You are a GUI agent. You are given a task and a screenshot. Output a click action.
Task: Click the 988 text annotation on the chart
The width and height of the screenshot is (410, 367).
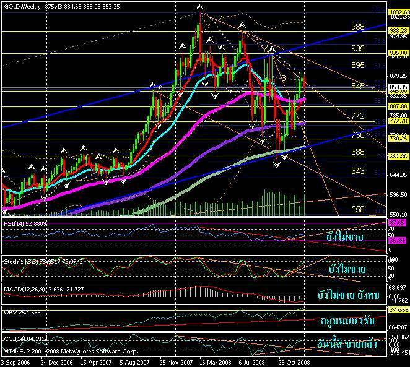point(357,27)
